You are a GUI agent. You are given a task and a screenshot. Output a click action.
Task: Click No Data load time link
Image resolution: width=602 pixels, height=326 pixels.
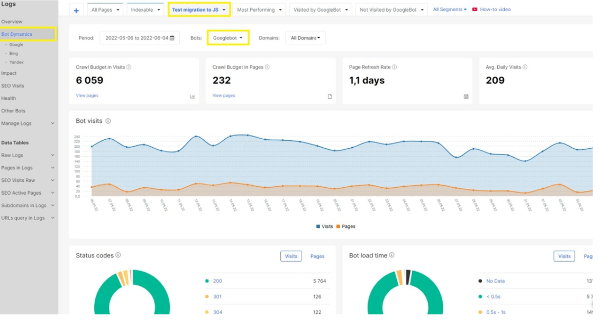pyautogui.click(x=495, y=281)
